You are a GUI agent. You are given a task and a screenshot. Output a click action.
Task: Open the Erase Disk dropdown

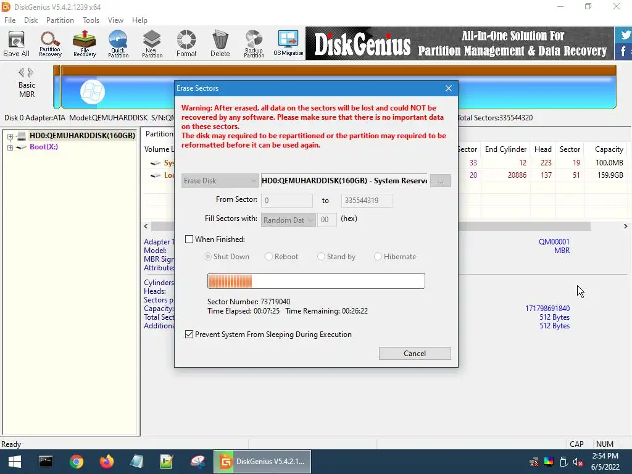(x=220, y=181)
